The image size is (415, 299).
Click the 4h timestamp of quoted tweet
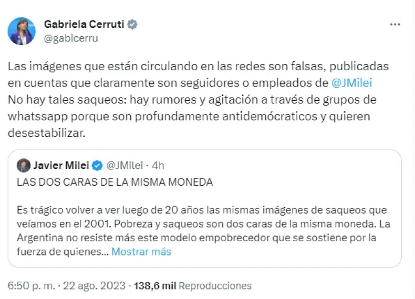coord(158,166)
